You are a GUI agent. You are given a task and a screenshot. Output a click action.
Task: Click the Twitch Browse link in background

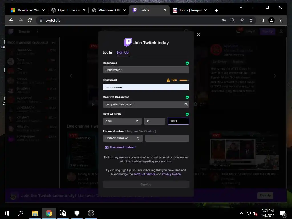tap(24, 31)
